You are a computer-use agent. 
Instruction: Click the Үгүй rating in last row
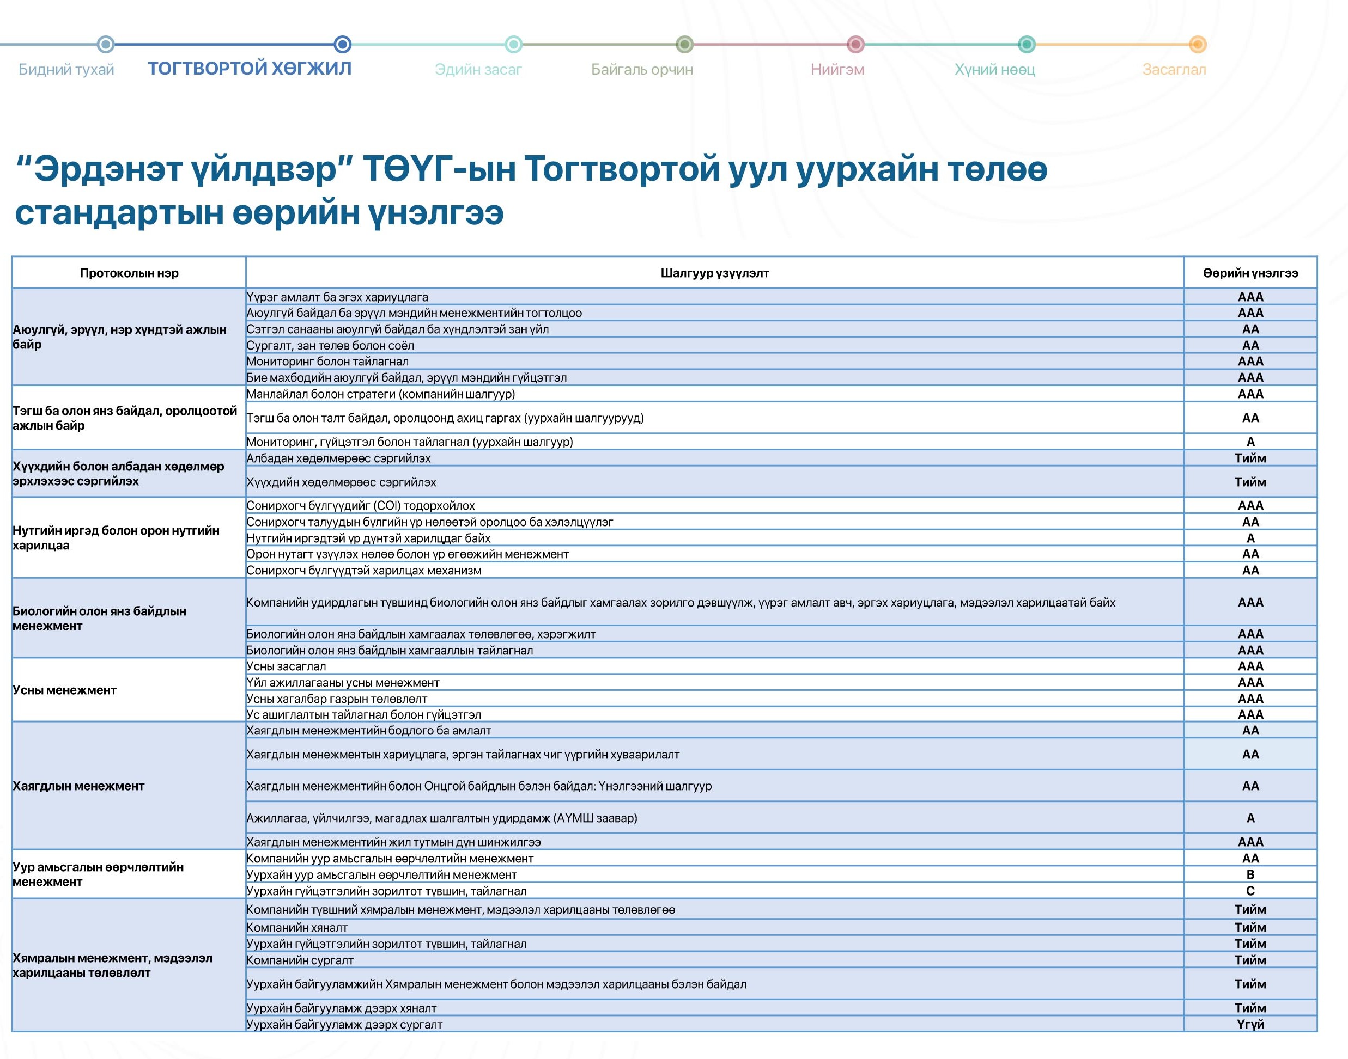click(1250, 1024)
